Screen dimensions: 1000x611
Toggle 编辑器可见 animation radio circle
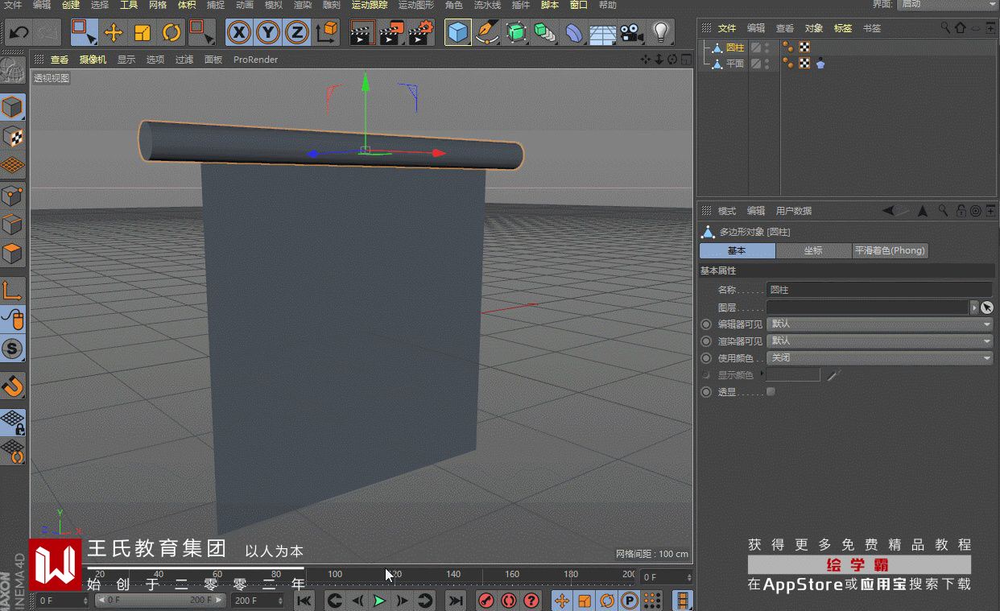[x=706, y=324]
